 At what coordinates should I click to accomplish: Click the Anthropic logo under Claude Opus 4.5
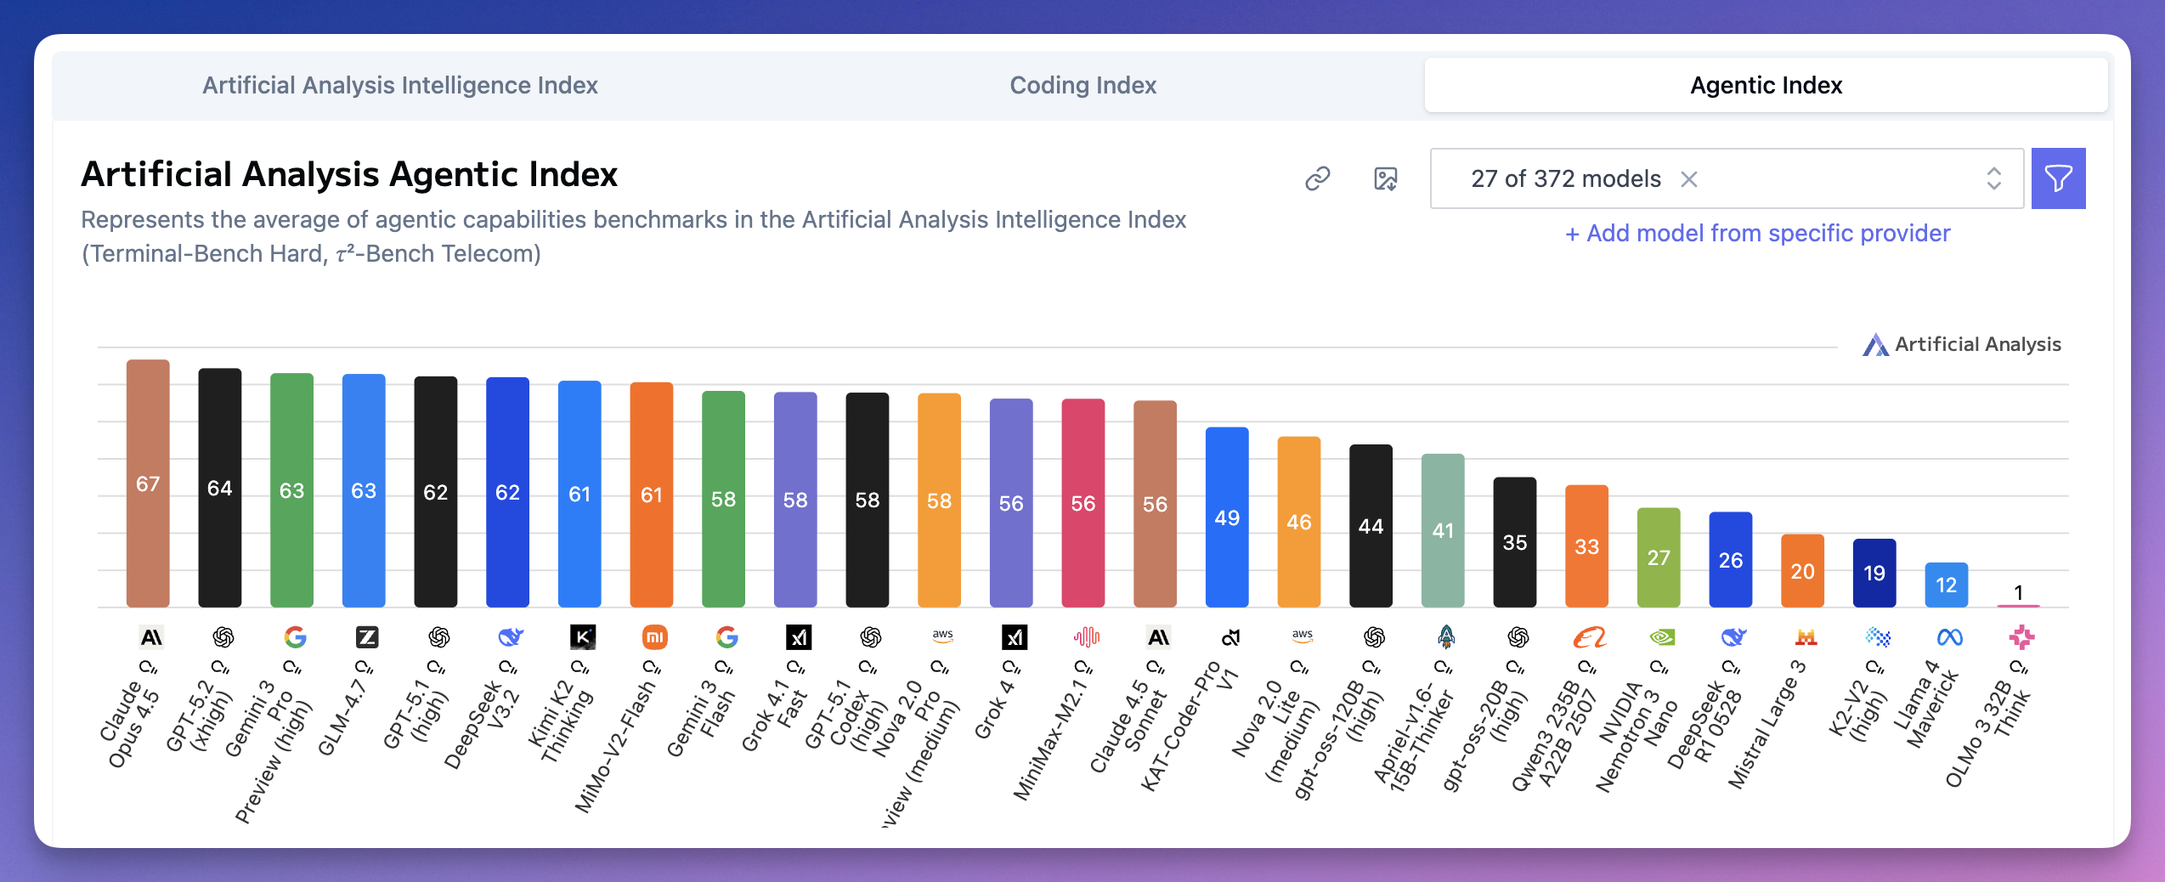(x=151, y=636)
